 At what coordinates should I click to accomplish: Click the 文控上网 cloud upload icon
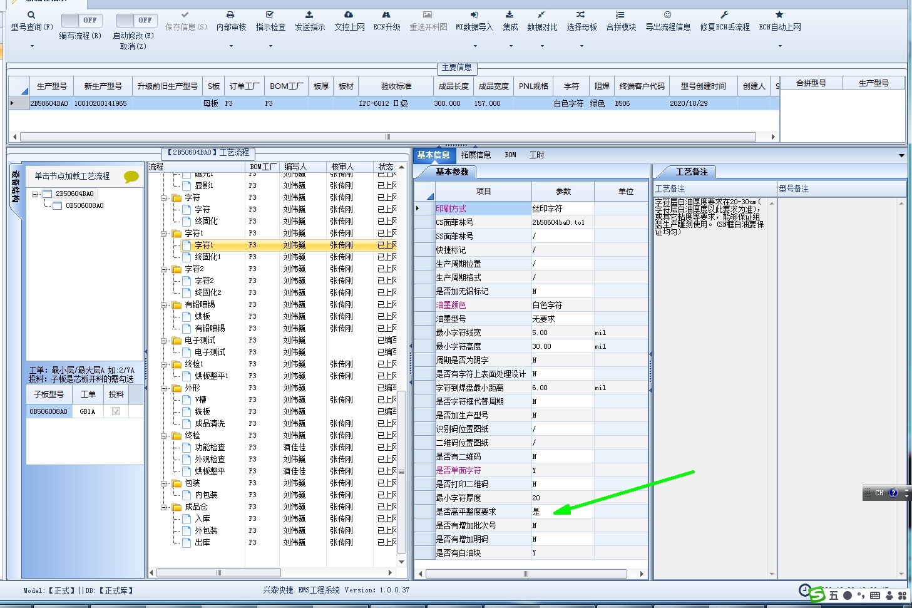pyautogui.click(x=349, y=14)
